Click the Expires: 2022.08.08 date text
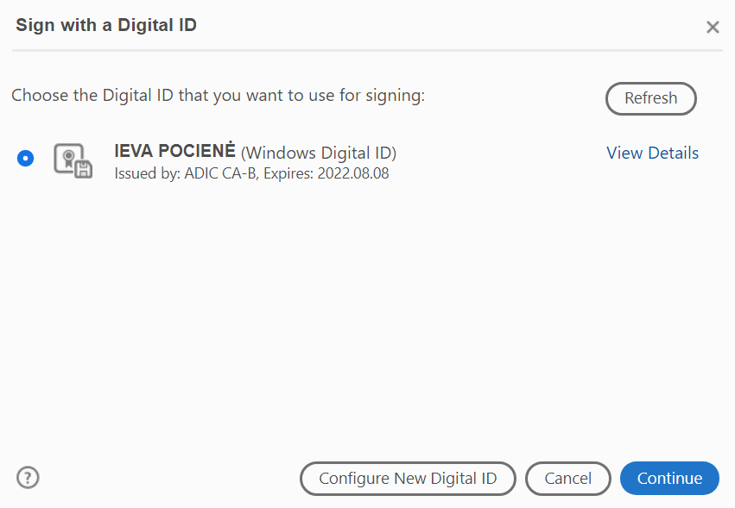The width and height of the screenshot is (735, 508). click(326, 173)
